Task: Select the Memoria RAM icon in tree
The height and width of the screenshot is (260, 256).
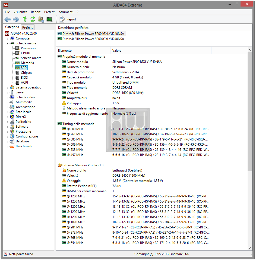Action: (17, 63)
